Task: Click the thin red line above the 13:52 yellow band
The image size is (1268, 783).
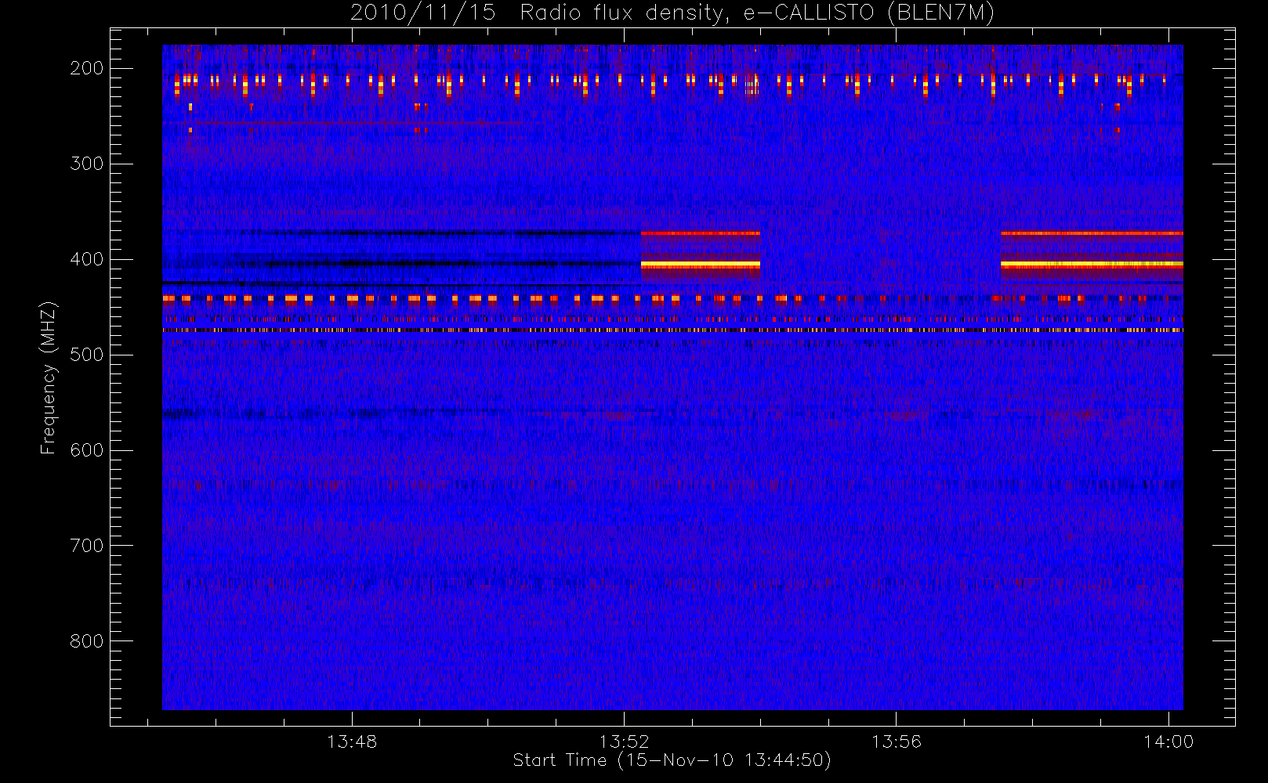Action: [701, 233]
